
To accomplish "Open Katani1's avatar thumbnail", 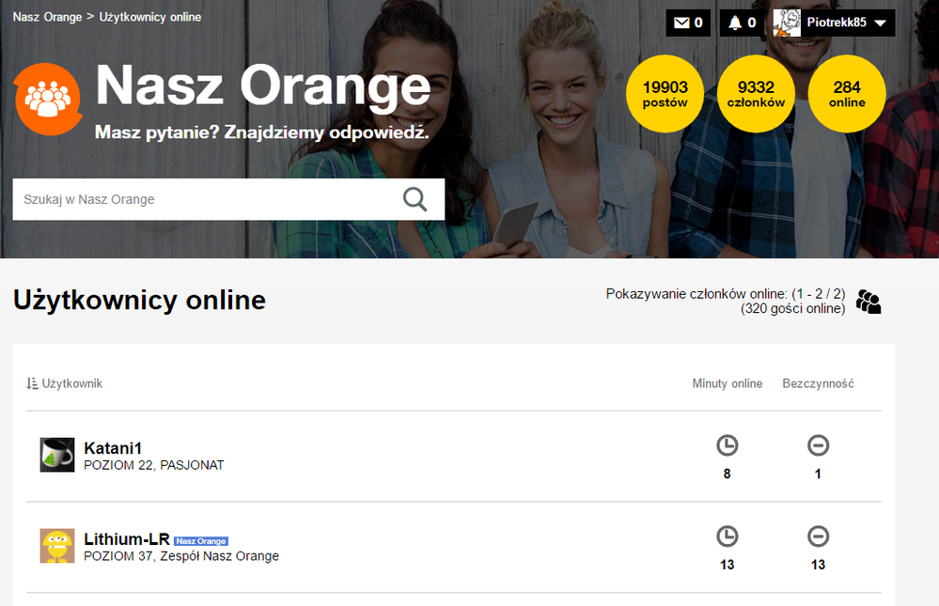I will click(x=57, y=455).
